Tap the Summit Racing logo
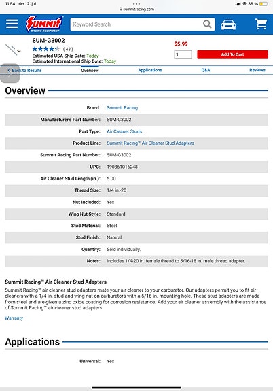Screen dimensions: 273x391 pyautogui.click(x=44, y=24)
